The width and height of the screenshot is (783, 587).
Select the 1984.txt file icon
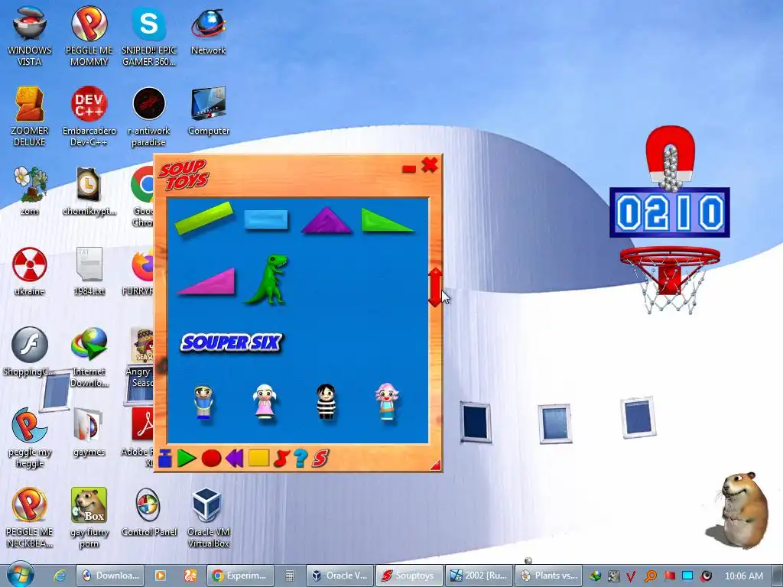point(89,271)
